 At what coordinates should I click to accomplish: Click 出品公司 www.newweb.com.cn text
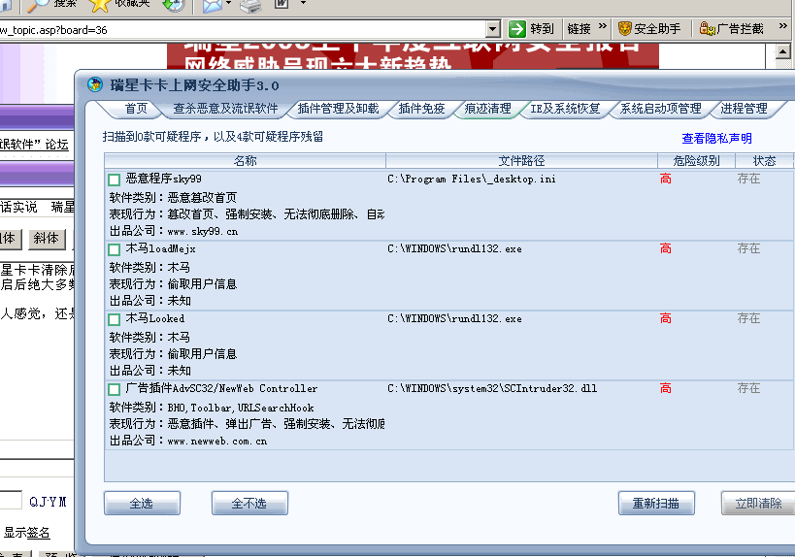coord(188,441)
